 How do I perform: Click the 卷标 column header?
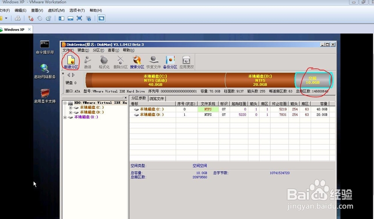coord(153,104)
